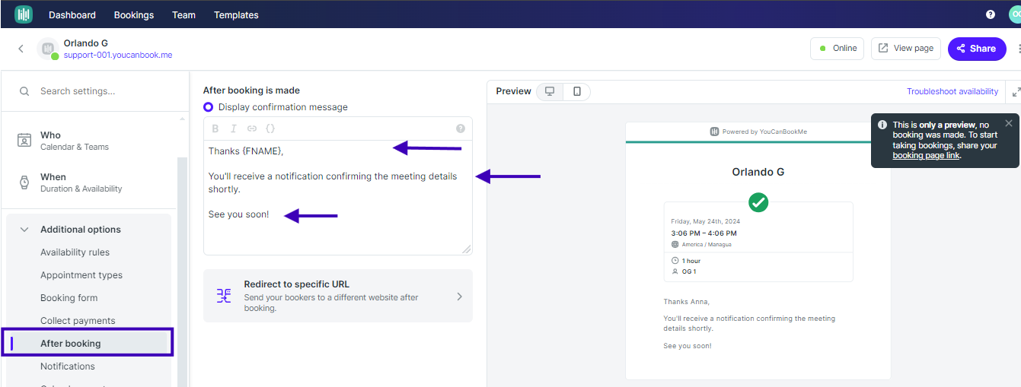Open the Dashboard menu
Image resolution: width=1021 pixels, height=387 pixels.
click(x=72, y=14)
